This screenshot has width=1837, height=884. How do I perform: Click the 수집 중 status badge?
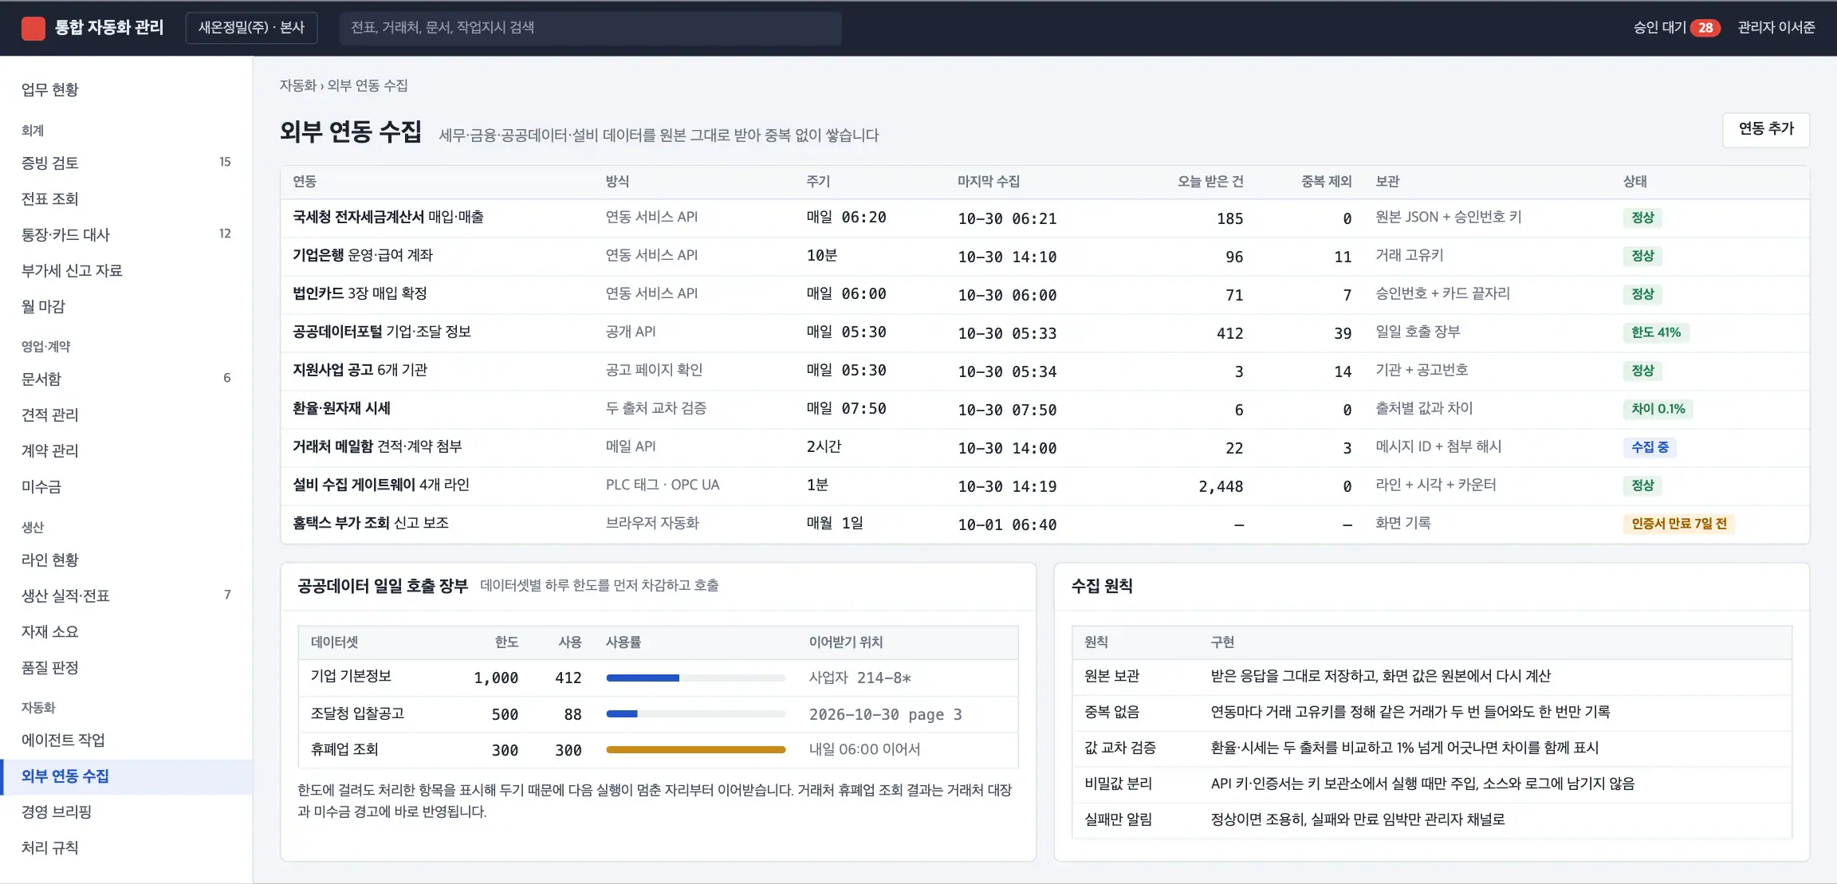pos(1650,447)
